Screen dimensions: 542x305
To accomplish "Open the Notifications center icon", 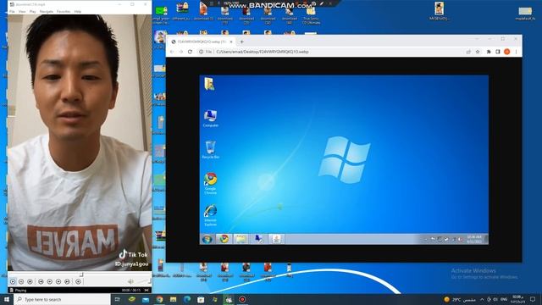I will [533, 299].
